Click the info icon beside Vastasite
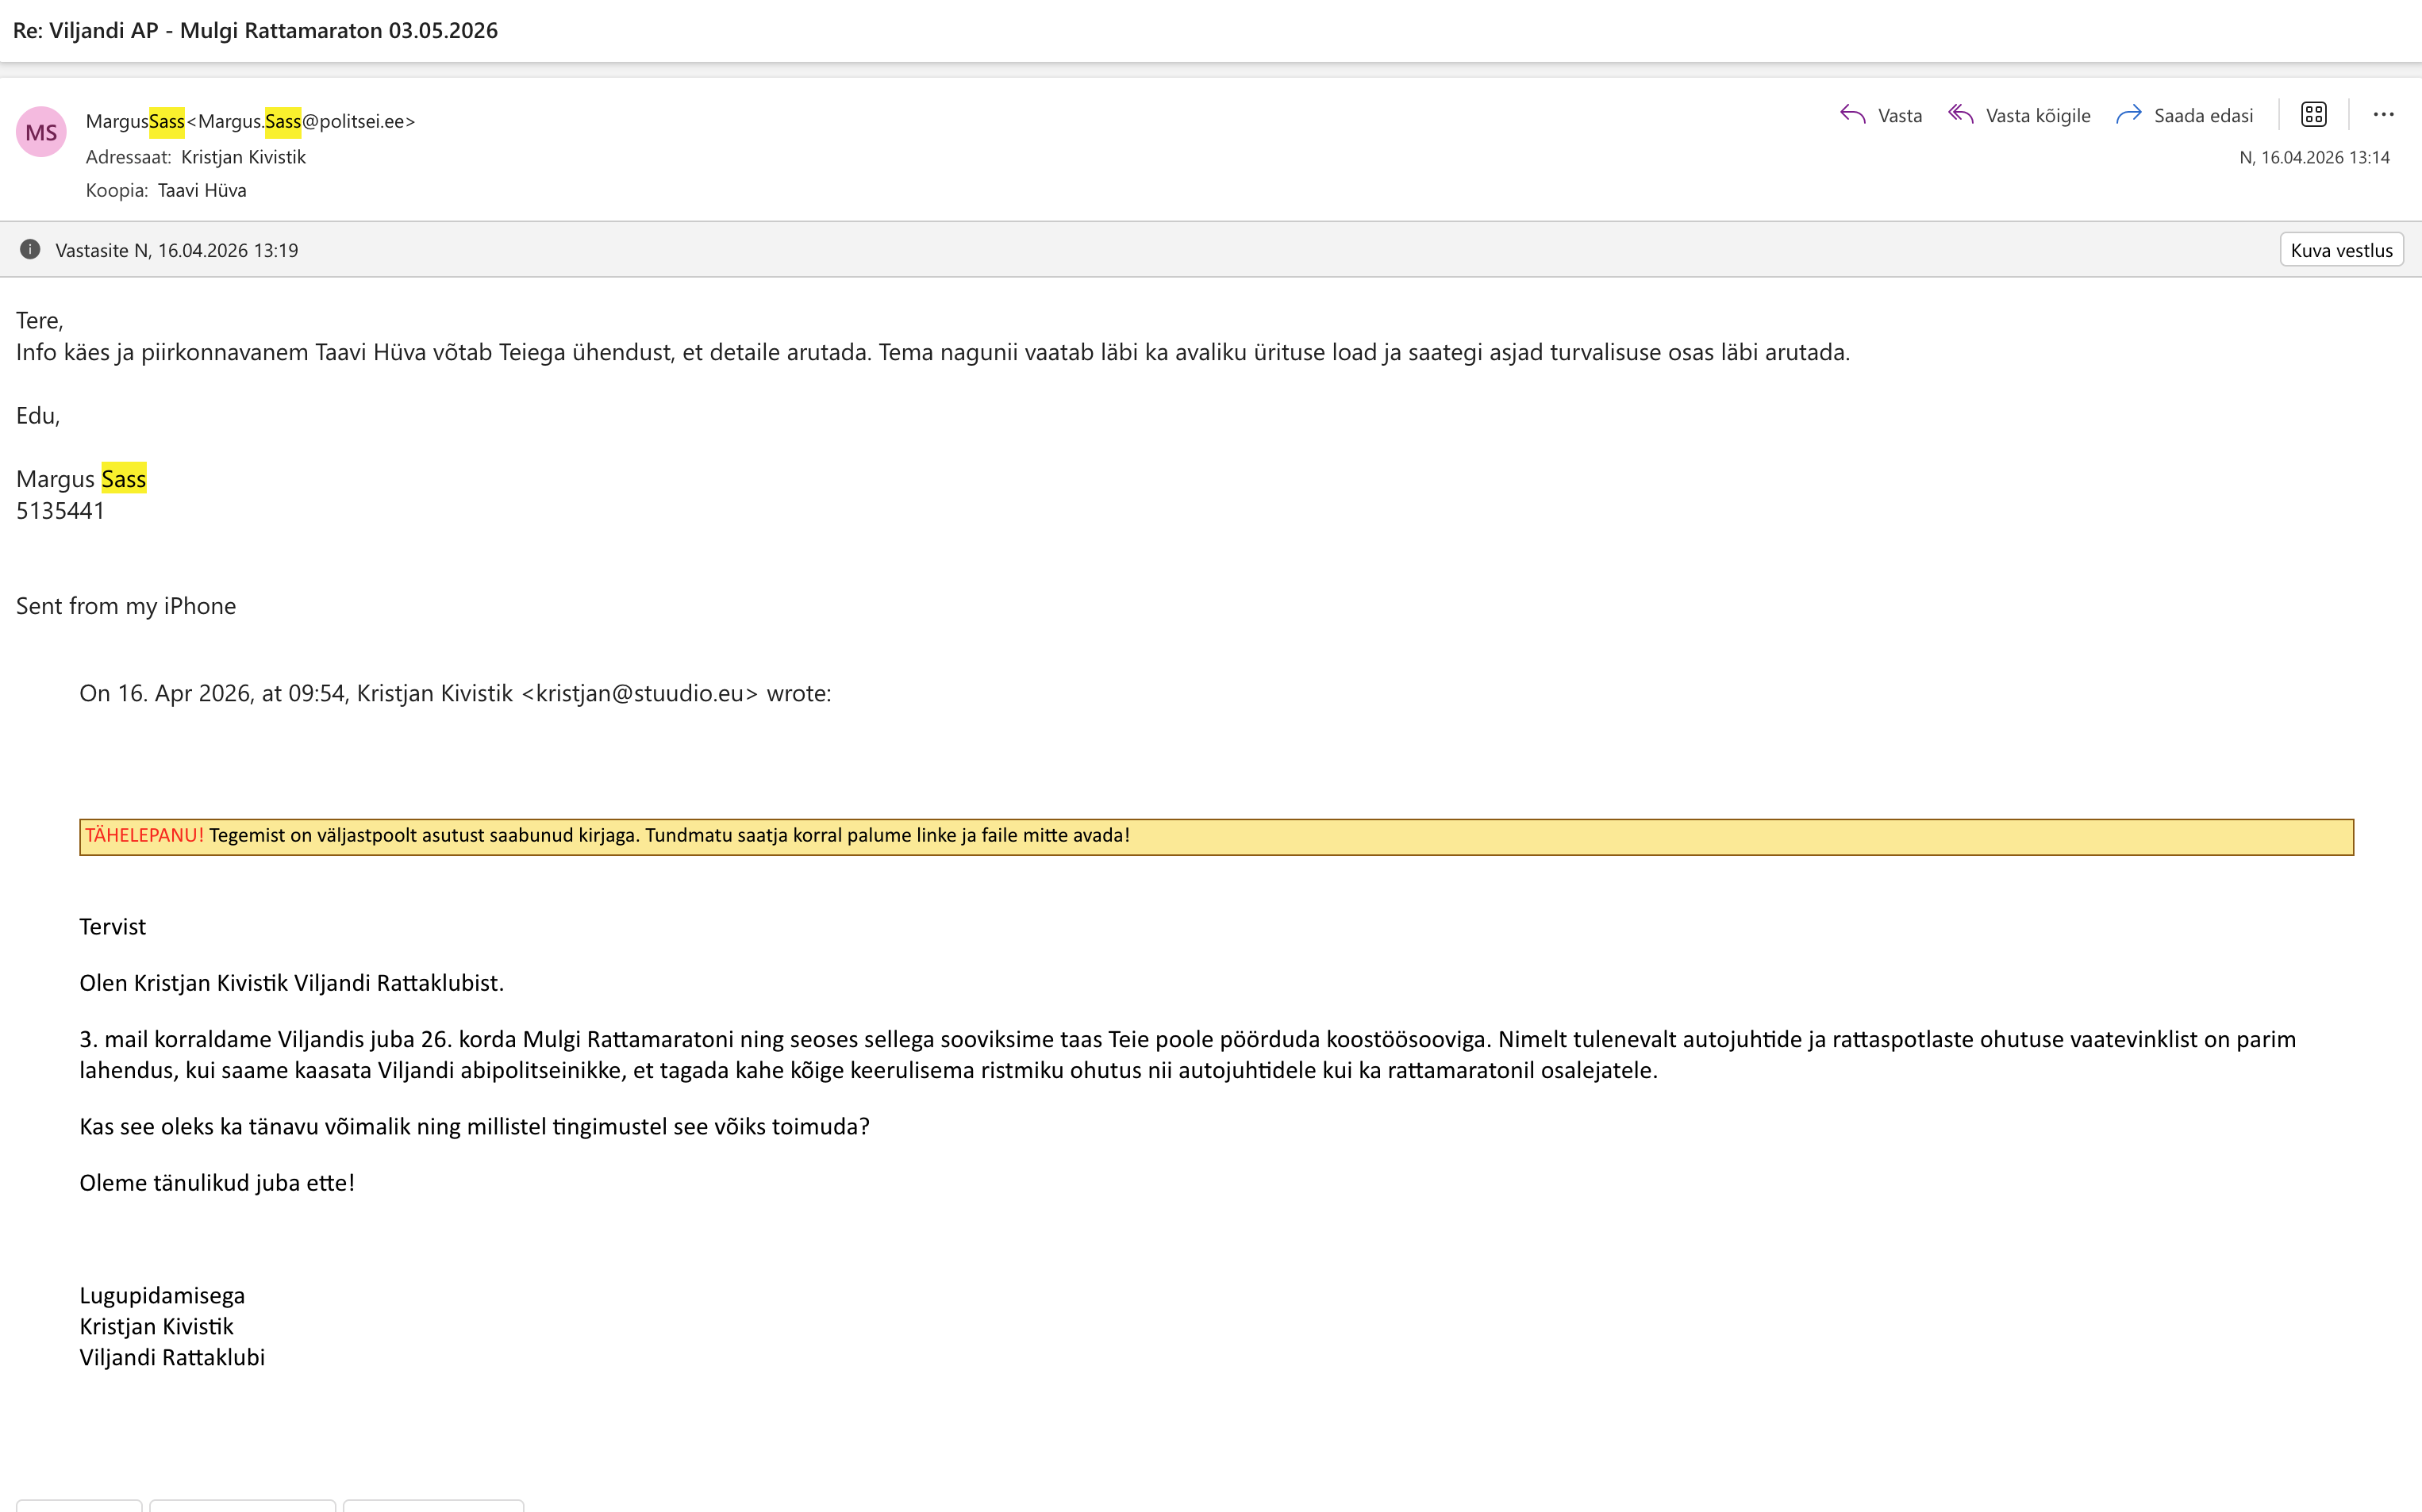 tap(30, 250)
